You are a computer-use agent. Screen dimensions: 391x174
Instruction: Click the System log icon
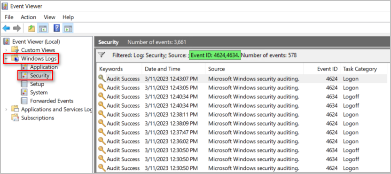[24, 92]
